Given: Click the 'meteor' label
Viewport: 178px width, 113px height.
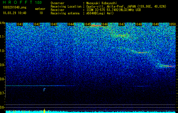Looking at the screenshot, I should [x=40, y=9].
